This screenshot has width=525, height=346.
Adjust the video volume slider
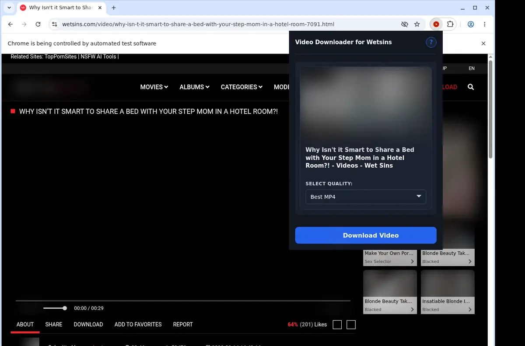55,308
